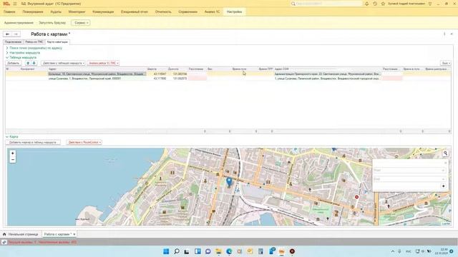Open the Мониторинг menu section

tap(77, 12)
